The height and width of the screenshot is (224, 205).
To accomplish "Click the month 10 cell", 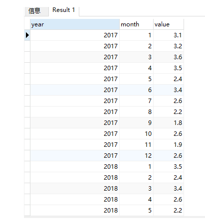I will 136,134.
